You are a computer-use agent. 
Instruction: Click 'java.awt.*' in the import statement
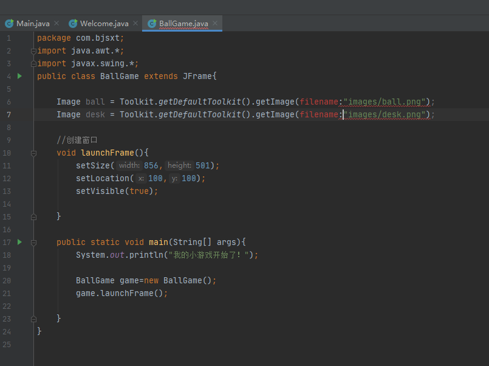tap(95, 51)
